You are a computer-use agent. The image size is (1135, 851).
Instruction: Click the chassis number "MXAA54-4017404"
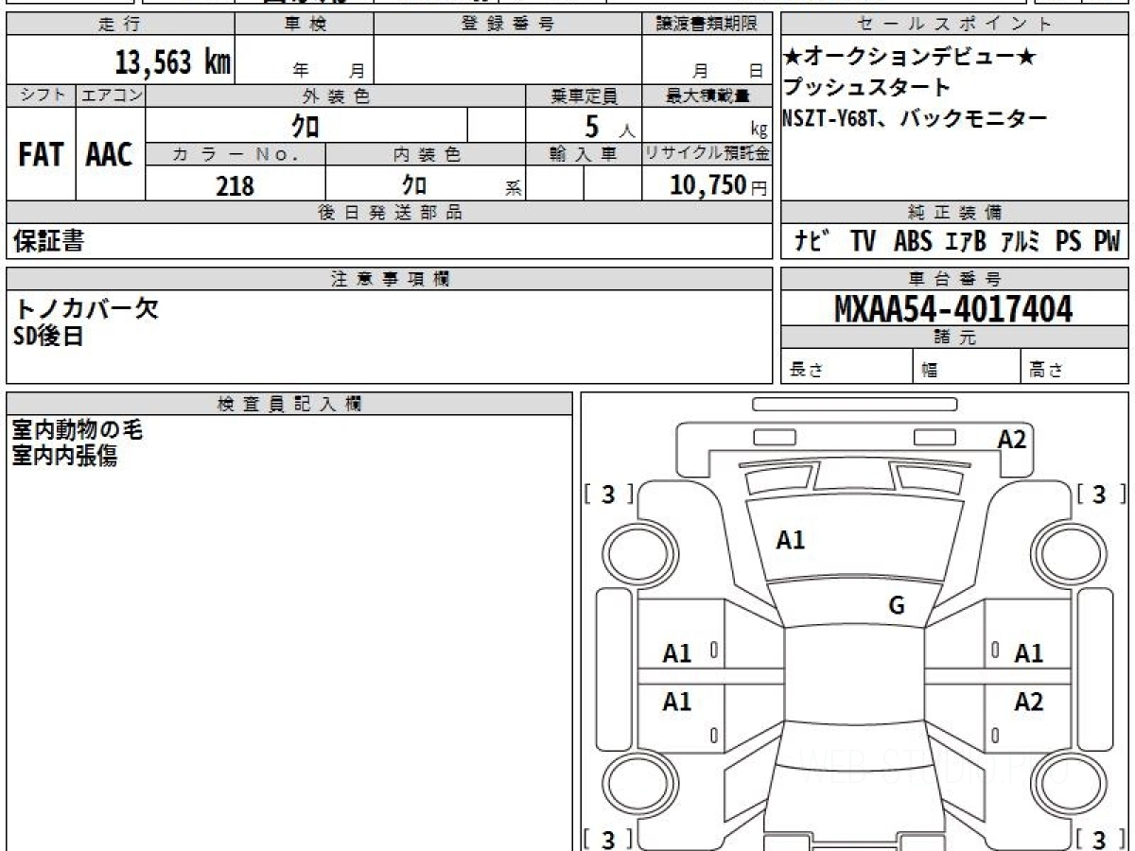954,309
